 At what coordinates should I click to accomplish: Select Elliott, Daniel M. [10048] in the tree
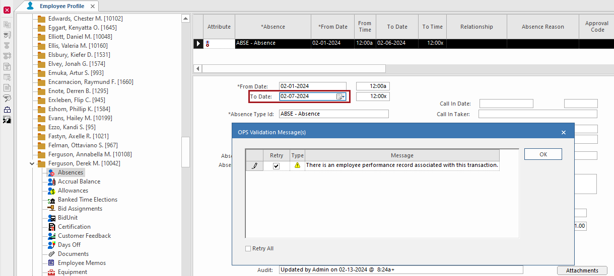click(x=80, y=37)
